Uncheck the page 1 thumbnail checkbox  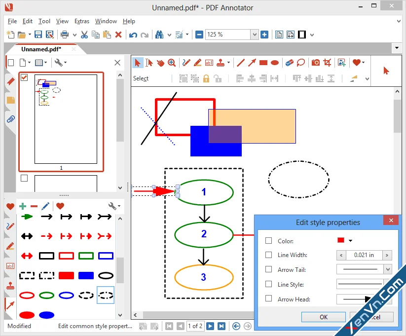tap(24, 77)
